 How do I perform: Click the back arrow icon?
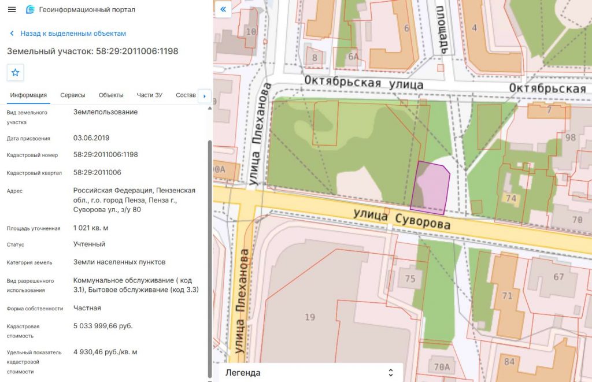[x=12, y=33]
